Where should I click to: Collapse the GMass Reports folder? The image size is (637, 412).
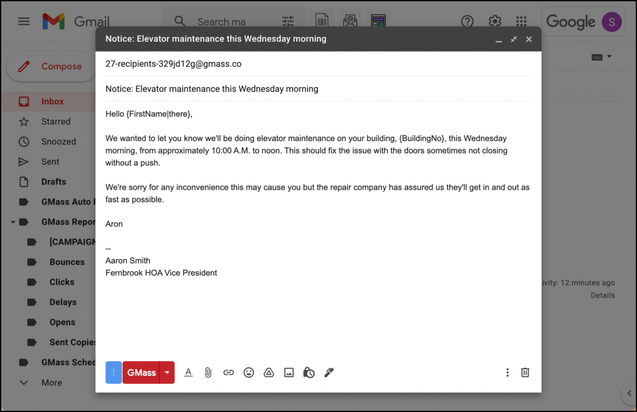[x=14, y=221]
